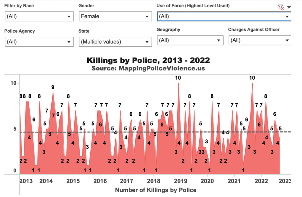Screen dimensions: 302x197
Task: Expand the Use of Force (All) dropdown
Action: pos(224,16)
